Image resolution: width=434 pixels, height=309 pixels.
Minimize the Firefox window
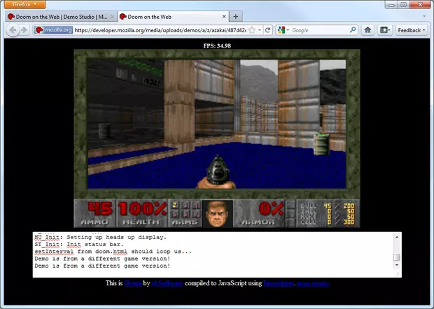coord(391,5)
